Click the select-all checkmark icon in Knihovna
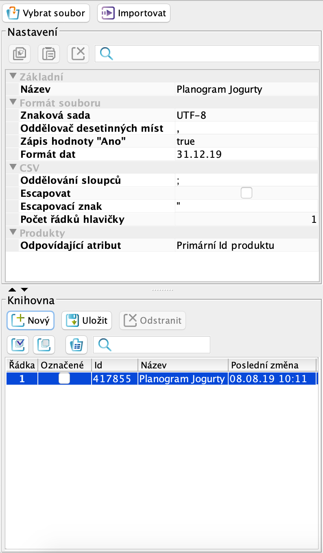 click(x=18, y=345)
